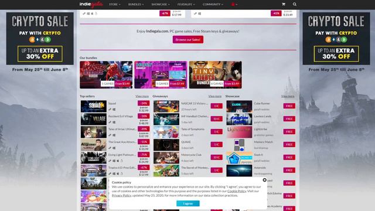Click the 1 IC button for QUAKE
Viewport: 375px width, 211px height.
click(x=216, y=145)
